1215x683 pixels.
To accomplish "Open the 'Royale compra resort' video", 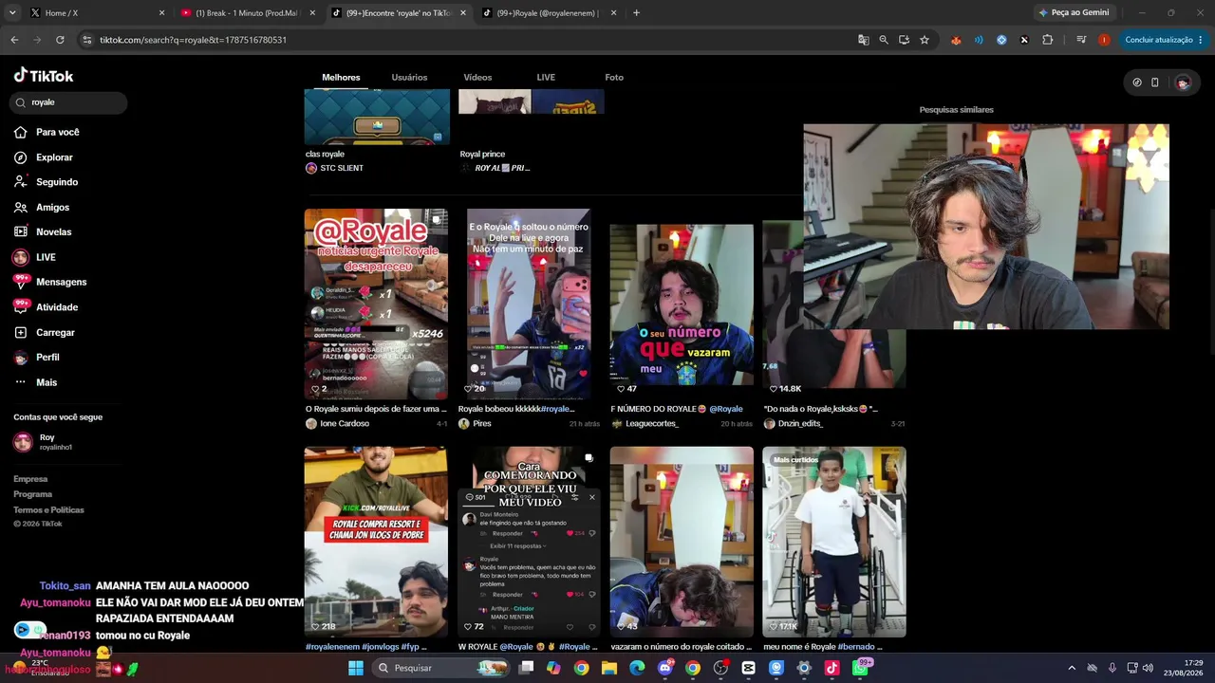I will pyautogui.click(x=376, y=542).
